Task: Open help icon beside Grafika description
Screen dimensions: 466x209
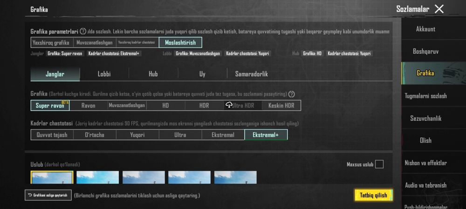Action: 292,94
